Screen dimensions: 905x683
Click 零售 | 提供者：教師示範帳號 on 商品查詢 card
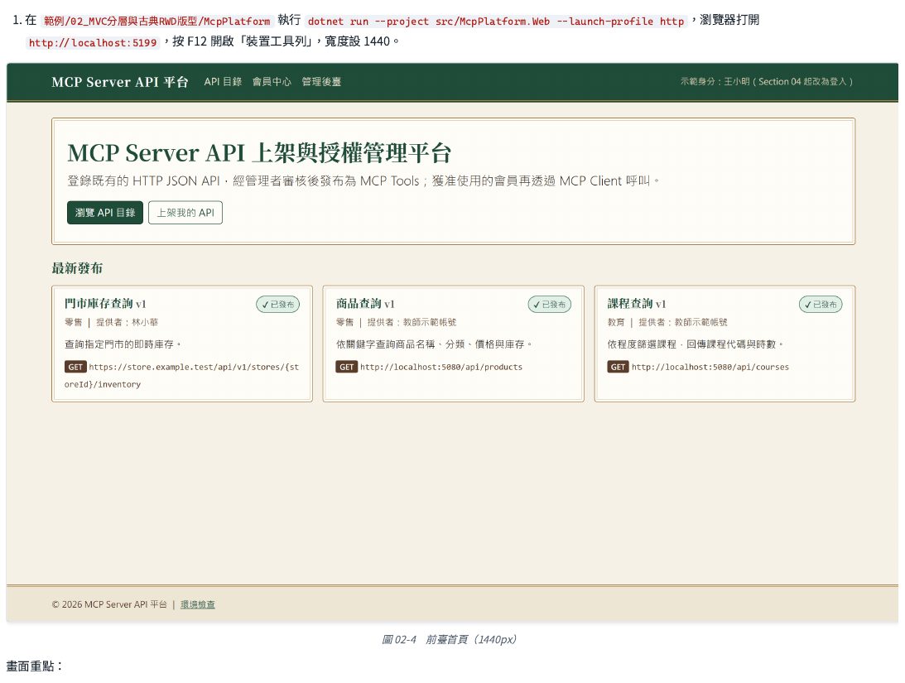[x=396, y=323]
